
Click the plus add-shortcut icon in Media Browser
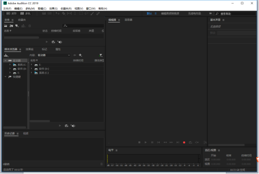point(80,55)
